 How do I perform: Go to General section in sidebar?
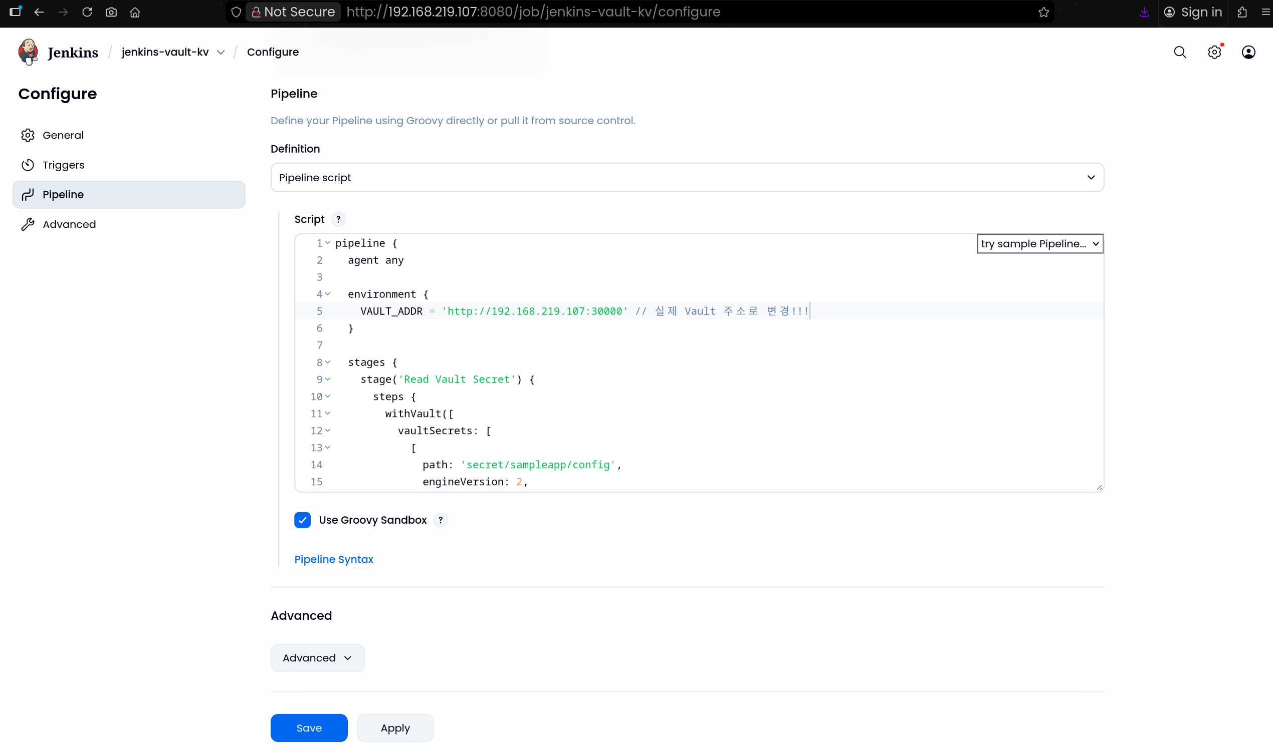click(63, 135)
